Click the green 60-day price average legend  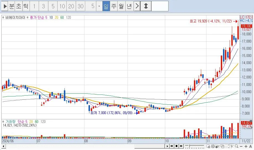click(62, 17)
